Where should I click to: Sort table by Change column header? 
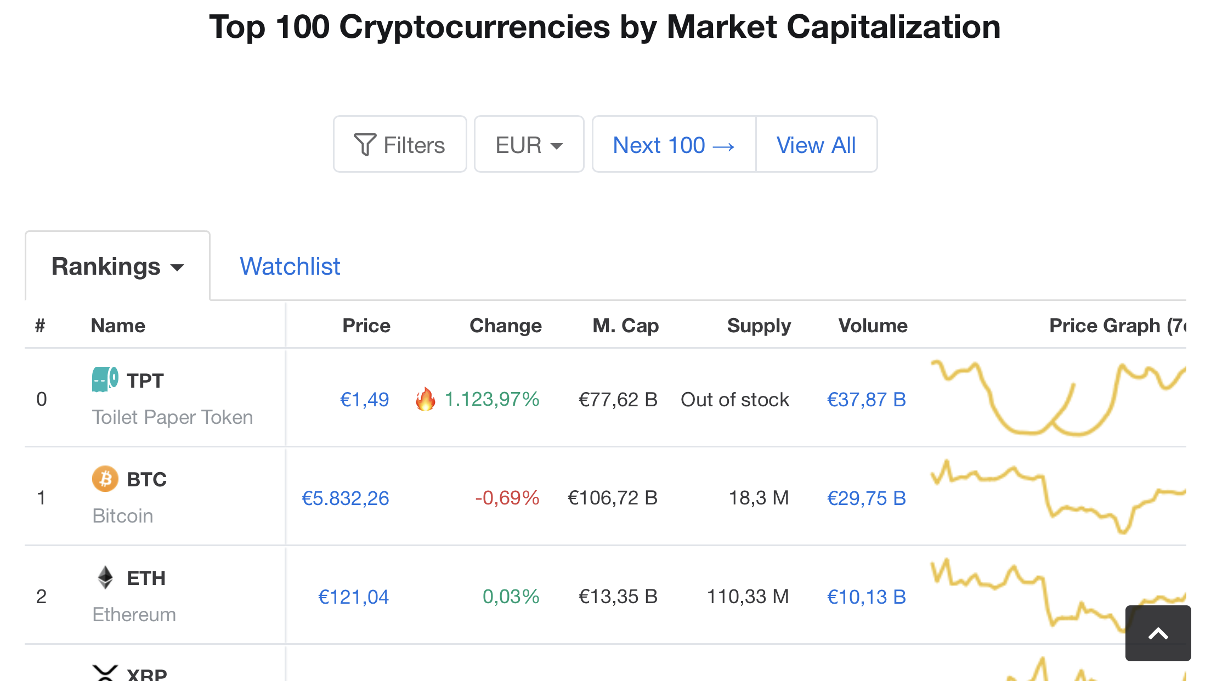click(x=505, y=326)
